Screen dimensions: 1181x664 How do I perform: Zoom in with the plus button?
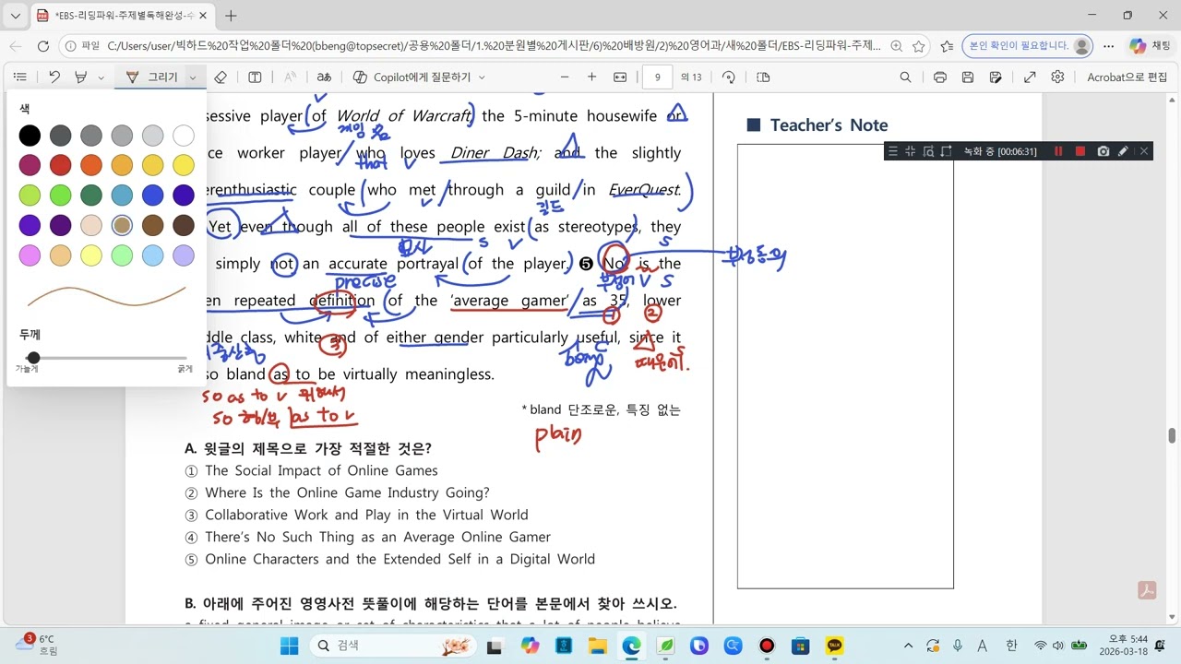[591, 77]
